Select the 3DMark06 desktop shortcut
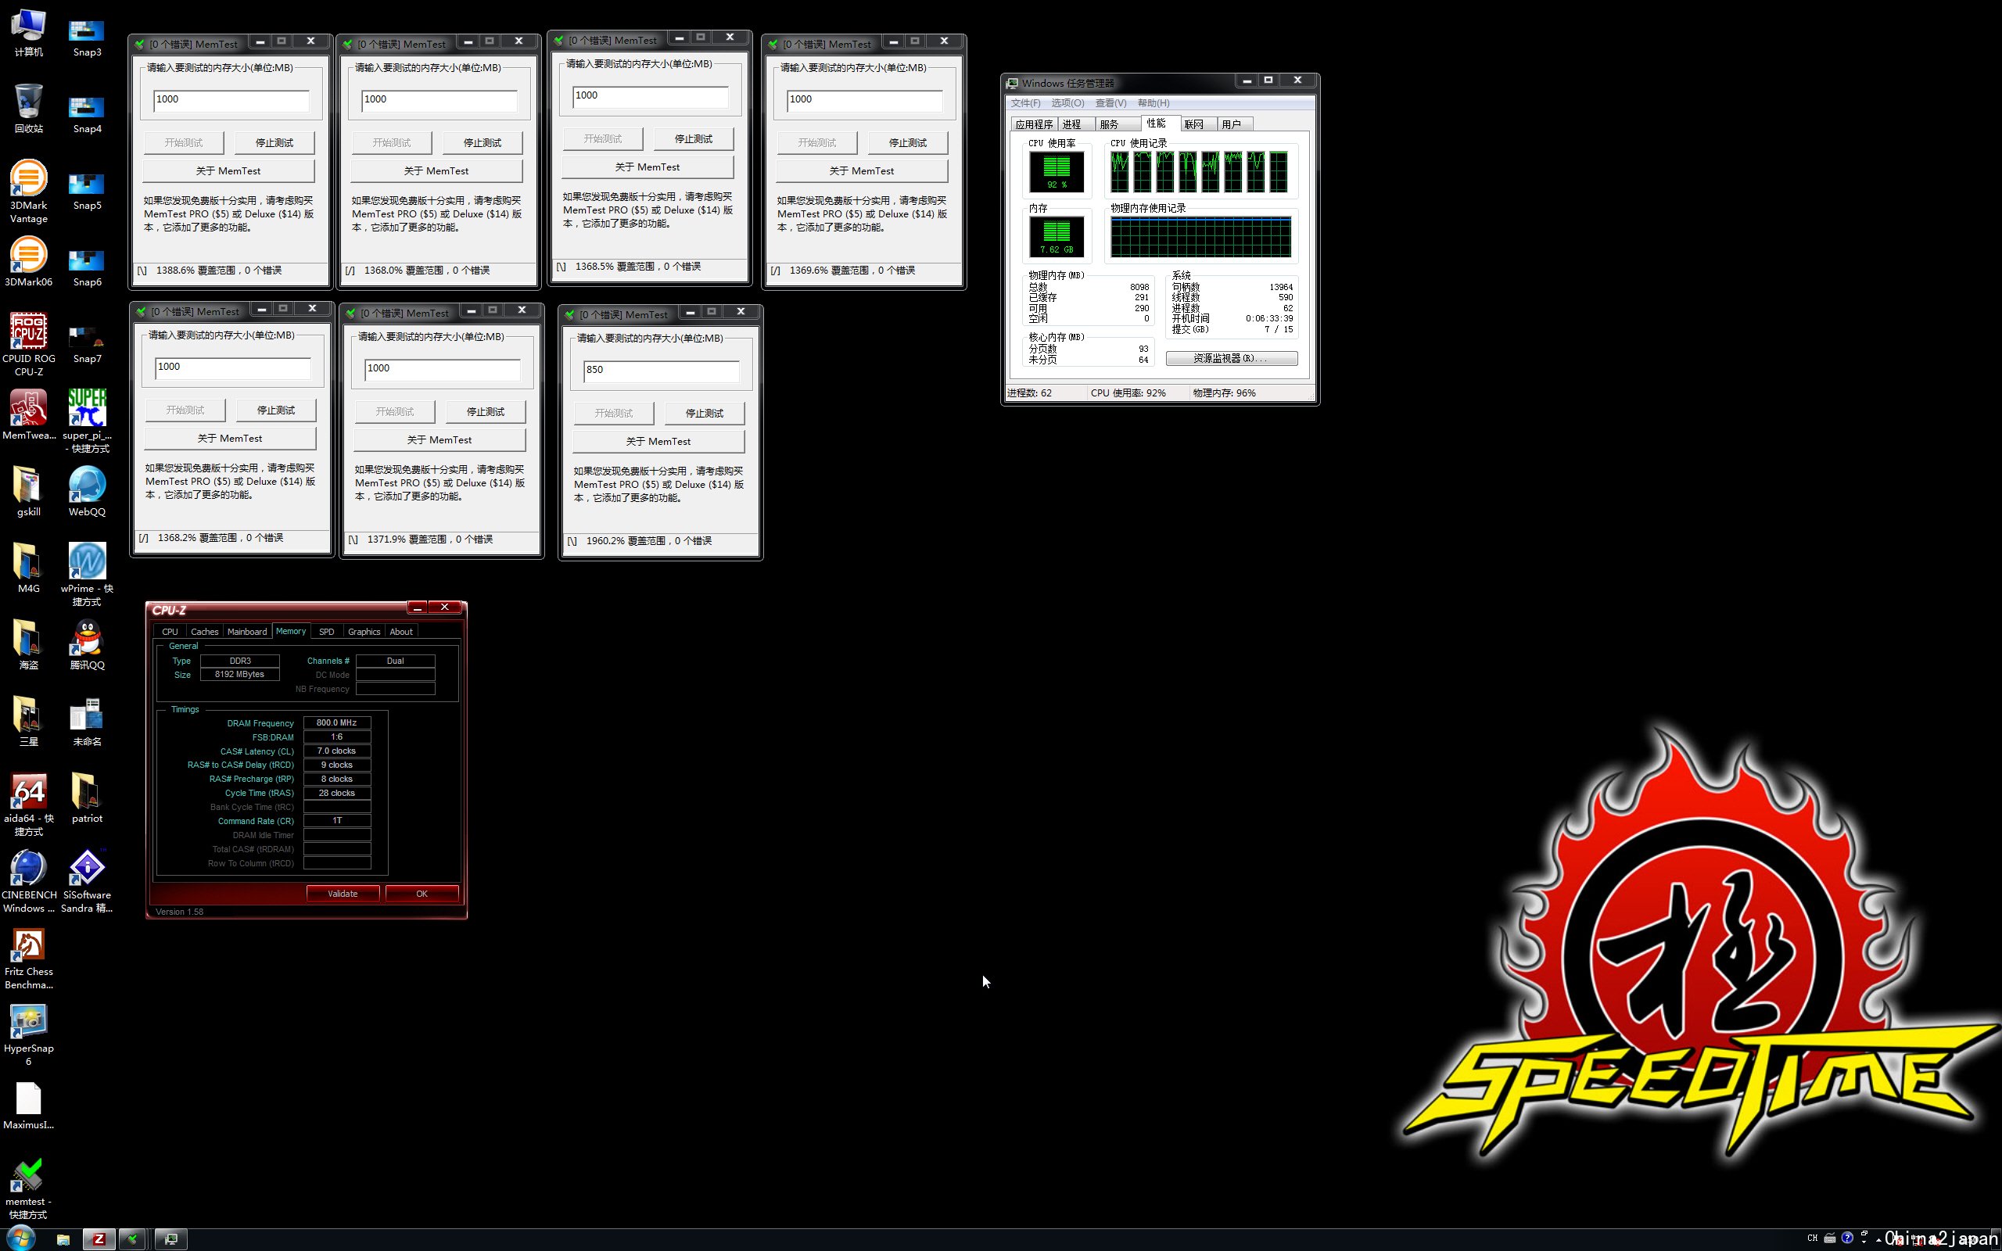Screen dimensions: 2002x1251 click(x=29, y=261)
